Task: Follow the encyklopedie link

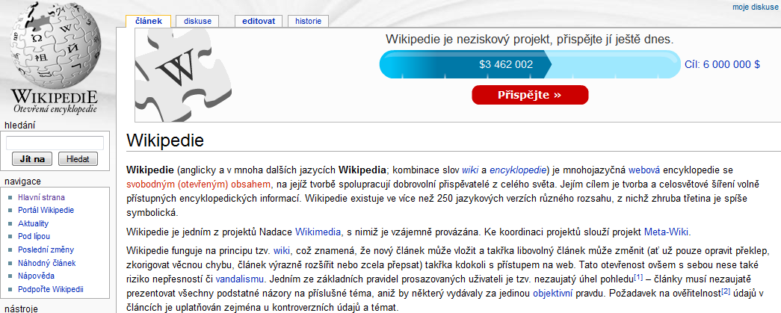Action: [x=519, y=170]
